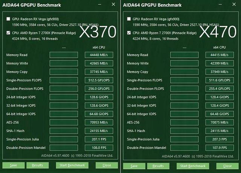Open Results in the right X470 window
Viewport: 241px width, 173px height.
pyautogui.click(x=158, y=165)
